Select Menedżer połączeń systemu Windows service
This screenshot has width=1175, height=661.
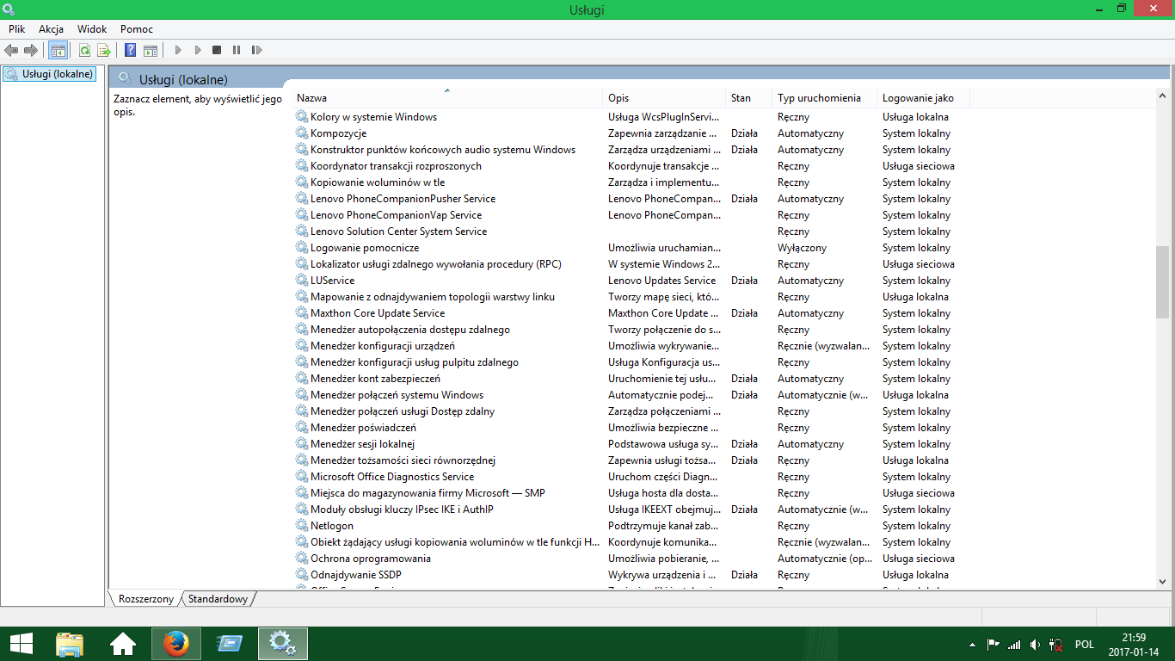pos(397,395)
